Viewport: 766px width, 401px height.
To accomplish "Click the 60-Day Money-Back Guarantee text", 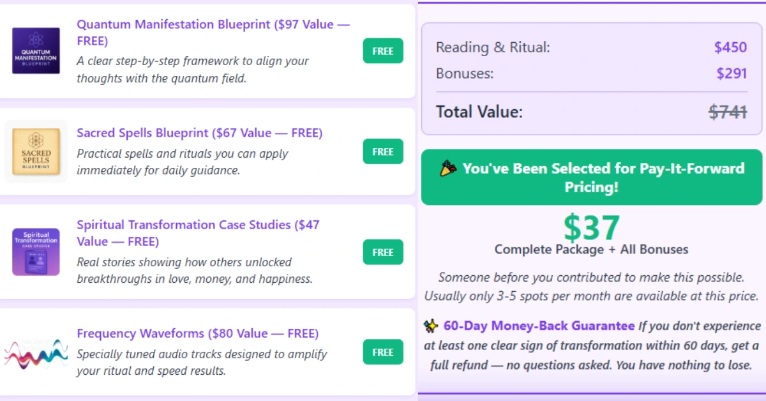I will 539,326.
